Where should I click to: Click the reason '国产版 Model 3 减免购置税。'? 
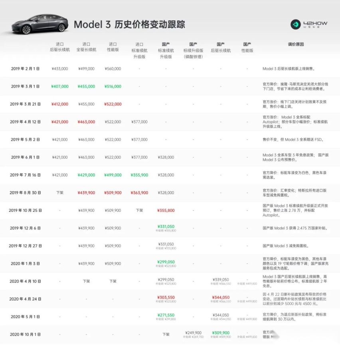click(285, 245)
